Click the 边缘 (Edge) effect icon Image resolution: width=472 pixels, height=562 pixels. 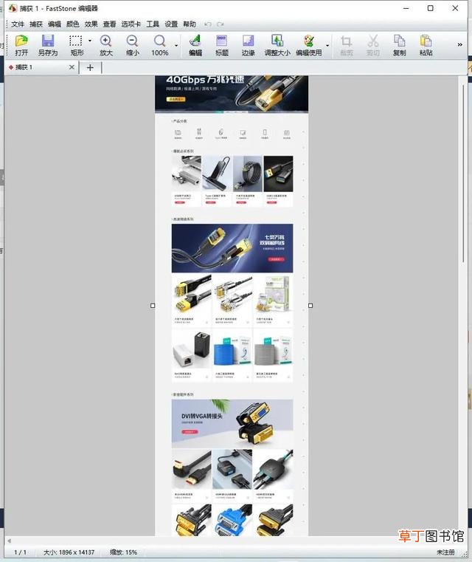tap(248, 45)
